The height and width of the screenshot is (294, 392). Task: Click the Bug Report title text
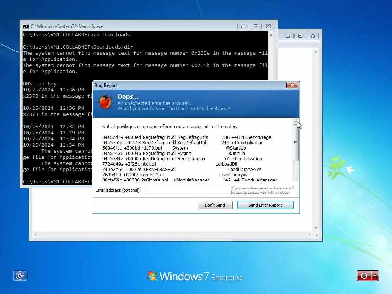(106, 85)
